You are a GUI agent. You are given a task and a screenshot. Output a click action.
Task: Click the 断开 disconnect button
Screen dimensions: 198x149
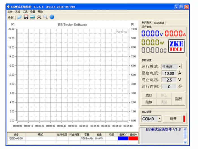point(173,119)
